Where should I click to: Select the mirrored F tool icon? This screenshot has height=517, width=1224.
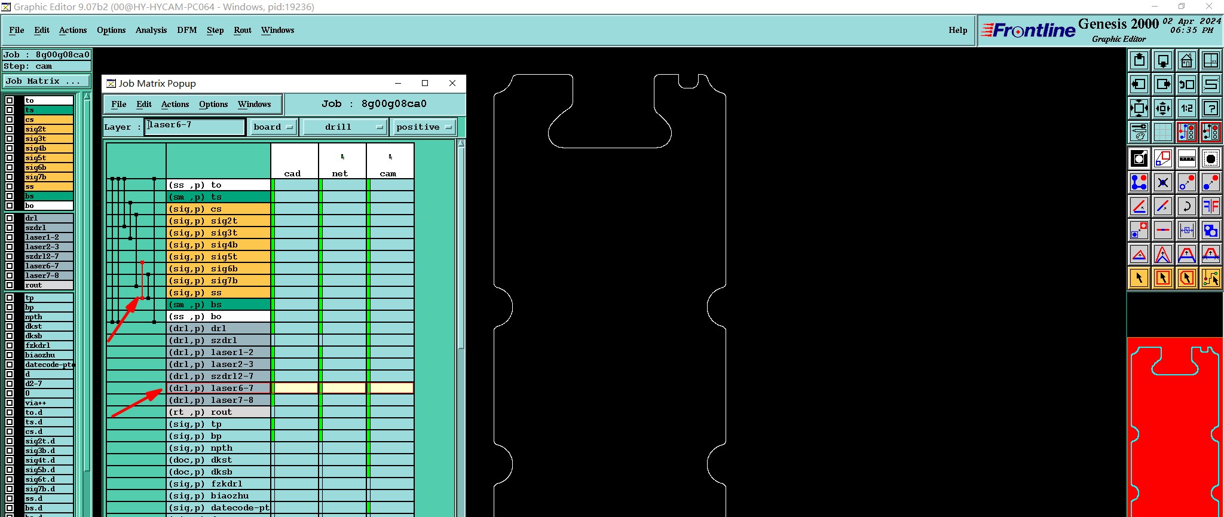tap(1211, 206)
